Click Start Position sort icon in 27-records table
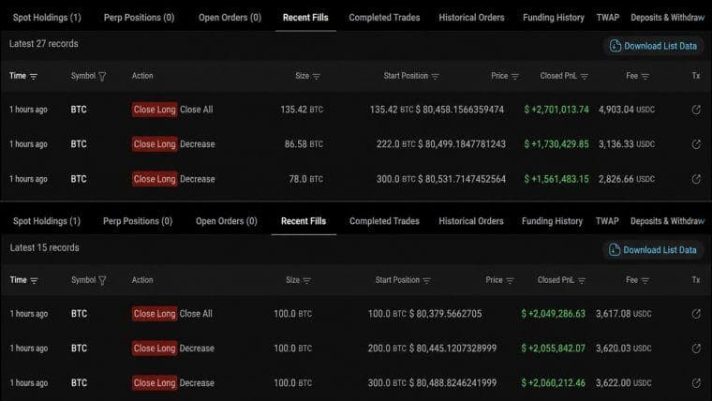 (x=435, y=76)
